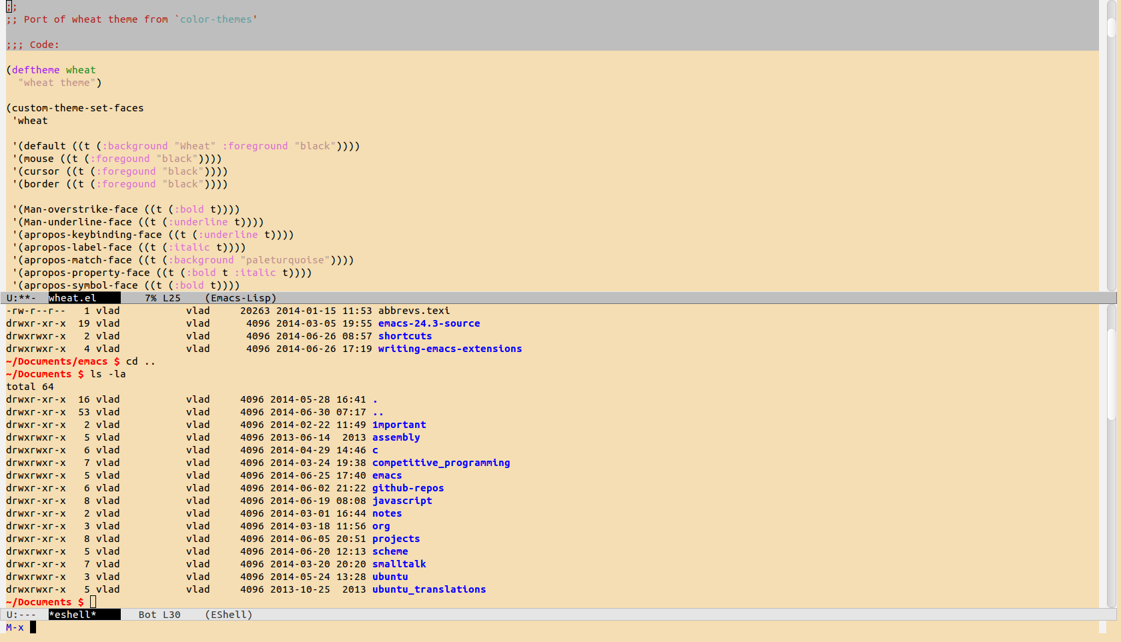The height and width of the screenshot is (642, 1121).
Task: Click the parent directory '..' entry
Action: (378, 412)
